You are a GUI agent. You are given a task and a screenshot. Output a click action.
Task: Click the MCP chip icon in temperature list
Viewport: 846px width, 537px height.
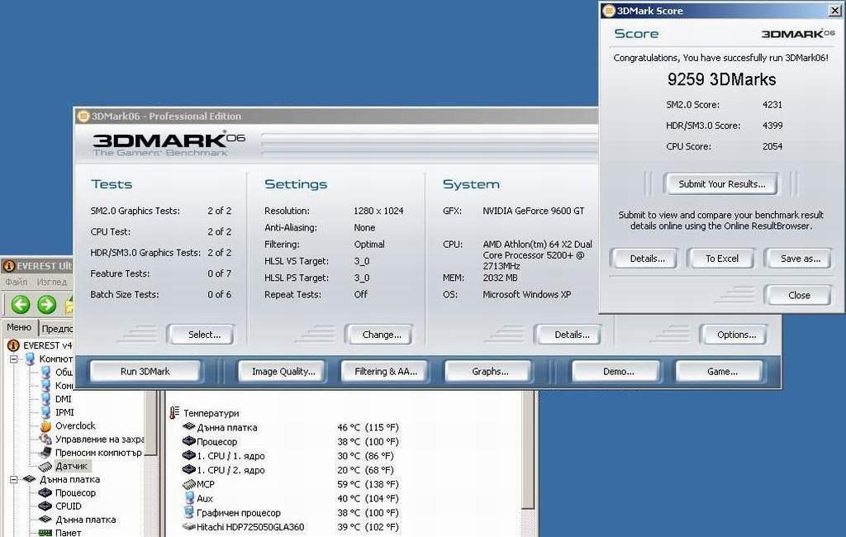[189, 484]
